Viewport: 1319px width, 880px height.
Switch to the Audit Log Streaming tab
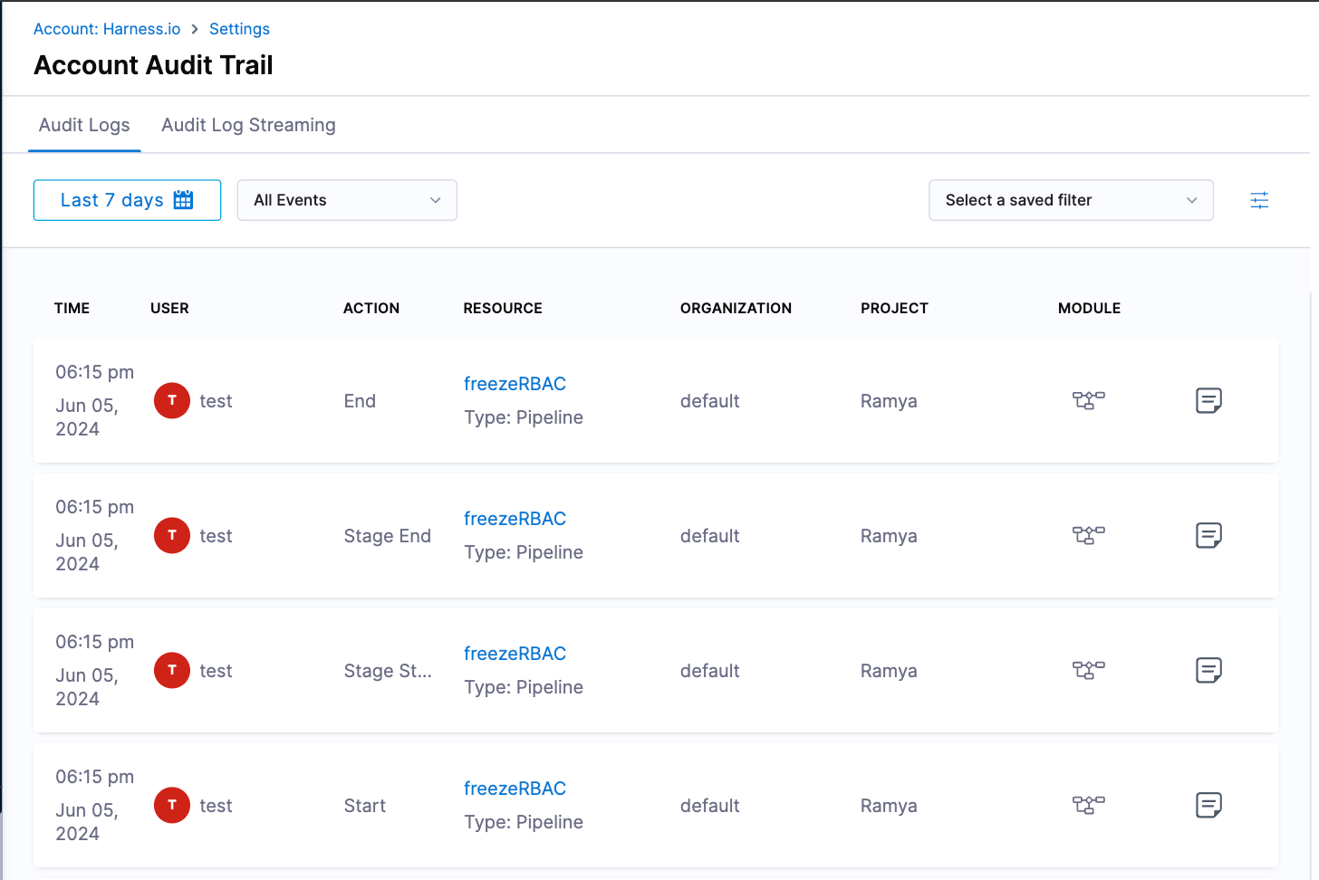click(248, 125)
